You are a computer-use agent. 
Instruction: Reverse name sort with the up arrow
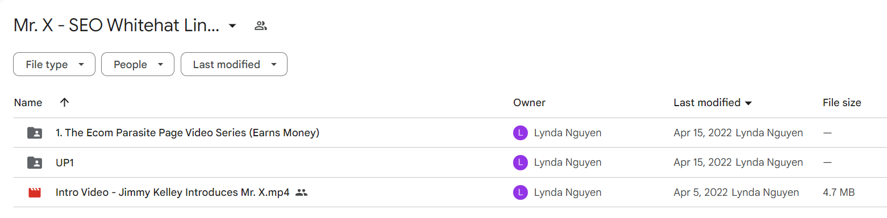click(x=64, y=103)
